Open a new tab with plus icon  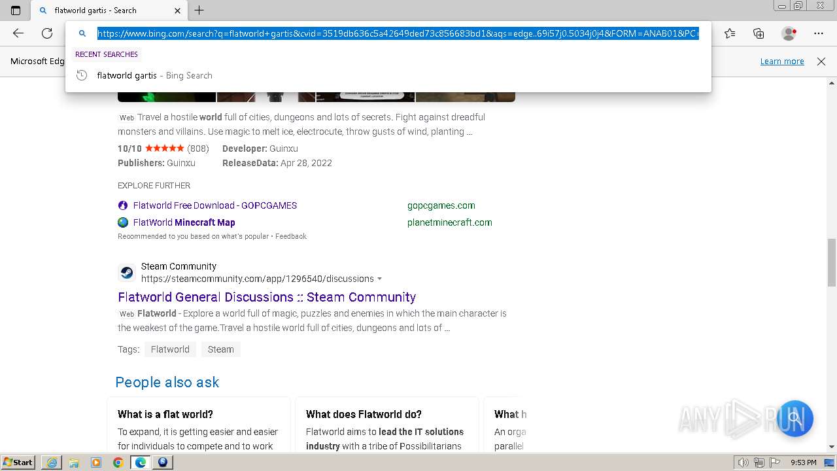tap(199, 10)
